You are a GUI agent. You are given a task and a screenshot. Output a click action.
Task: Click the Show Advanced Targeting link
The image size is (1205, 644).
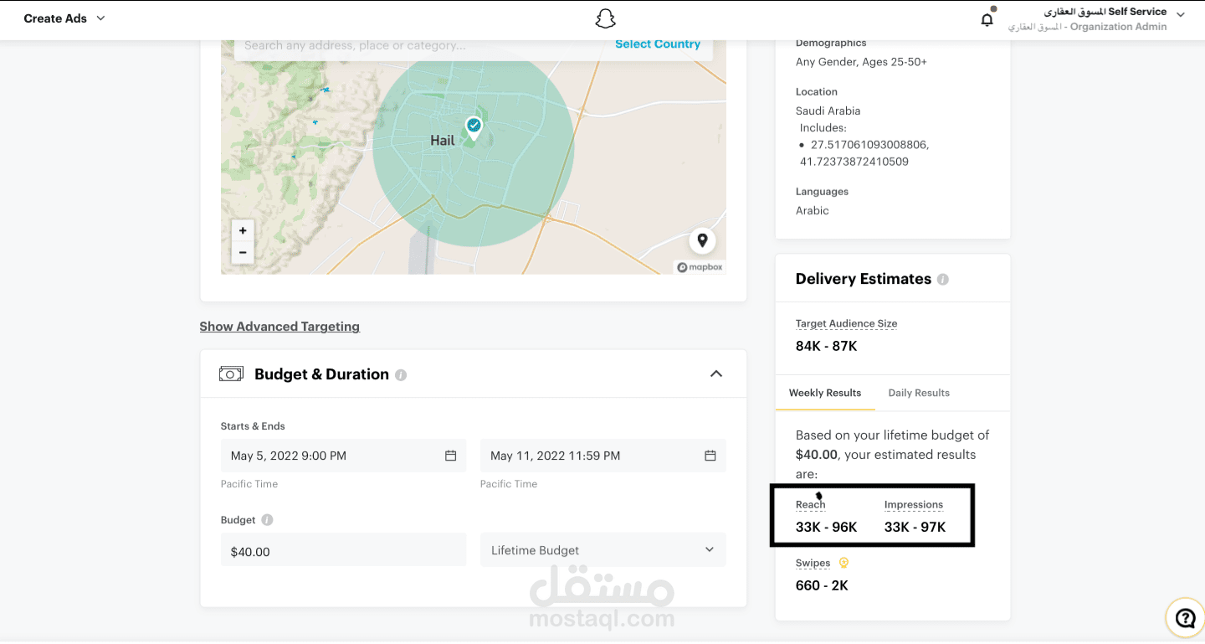[x=279, y=327]
